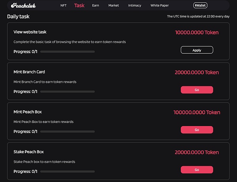237x182 pixels.
Task: Open the White Paper link
Action: coord(160,6)
